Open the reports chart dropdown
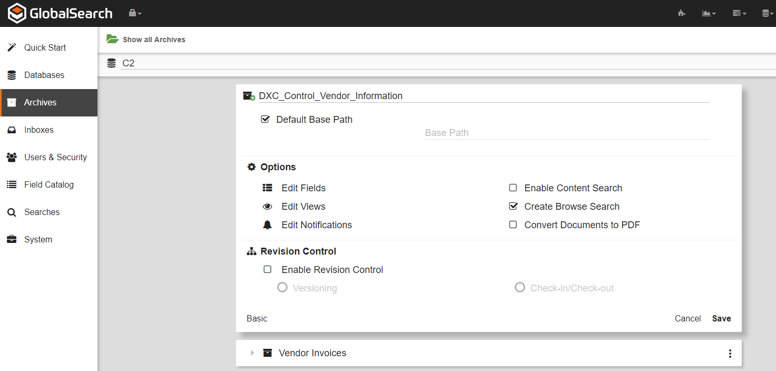Image resolution: width=776 pixels, height=371 pixels. (x=709, y=13)
